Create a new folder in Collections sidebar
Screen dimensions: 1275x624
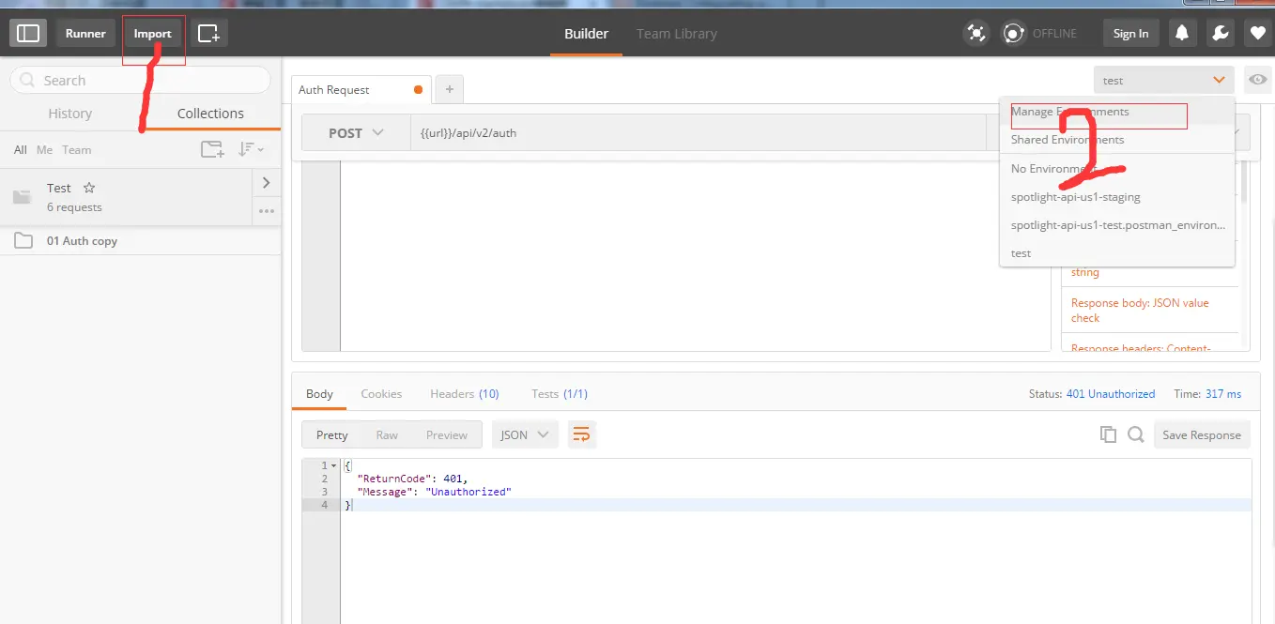212,148
